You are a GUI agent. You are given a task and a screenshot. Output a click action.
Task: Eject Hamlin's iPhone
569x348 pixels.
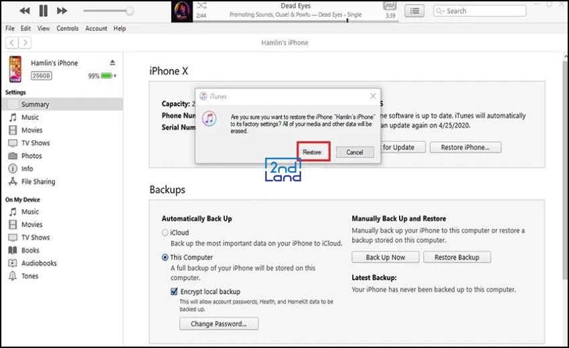point(112,62)
